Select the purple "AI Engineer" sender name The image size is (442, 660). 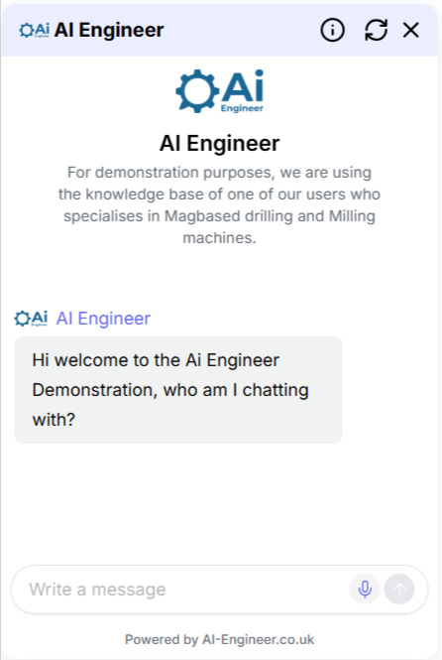pos(103,319)
